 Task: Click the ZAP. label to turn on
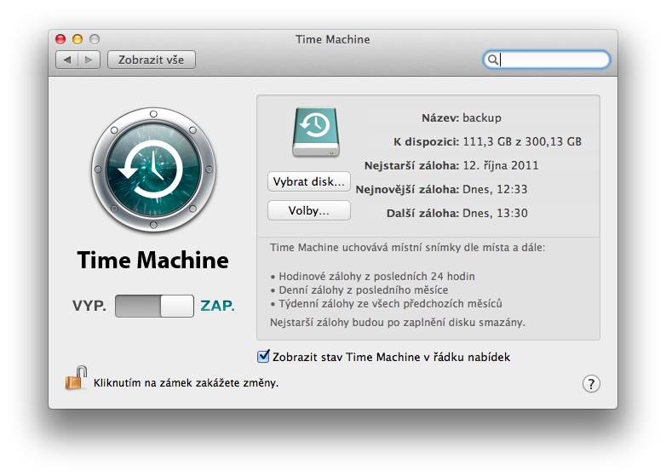217,307
